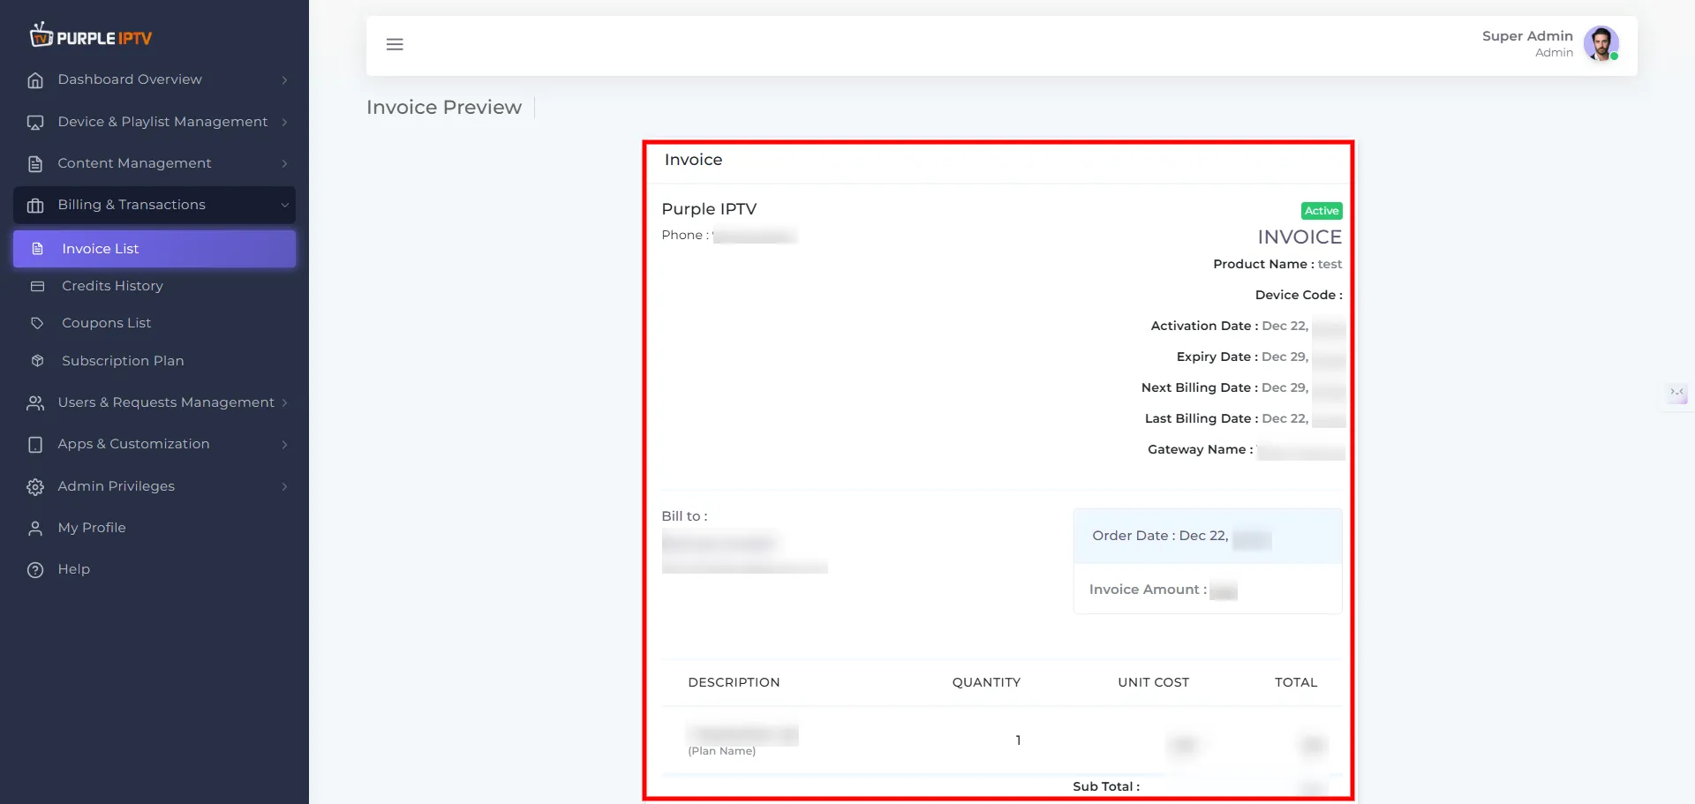
Task: Click the Phone label under Purple IPTV
Action: 685,235
